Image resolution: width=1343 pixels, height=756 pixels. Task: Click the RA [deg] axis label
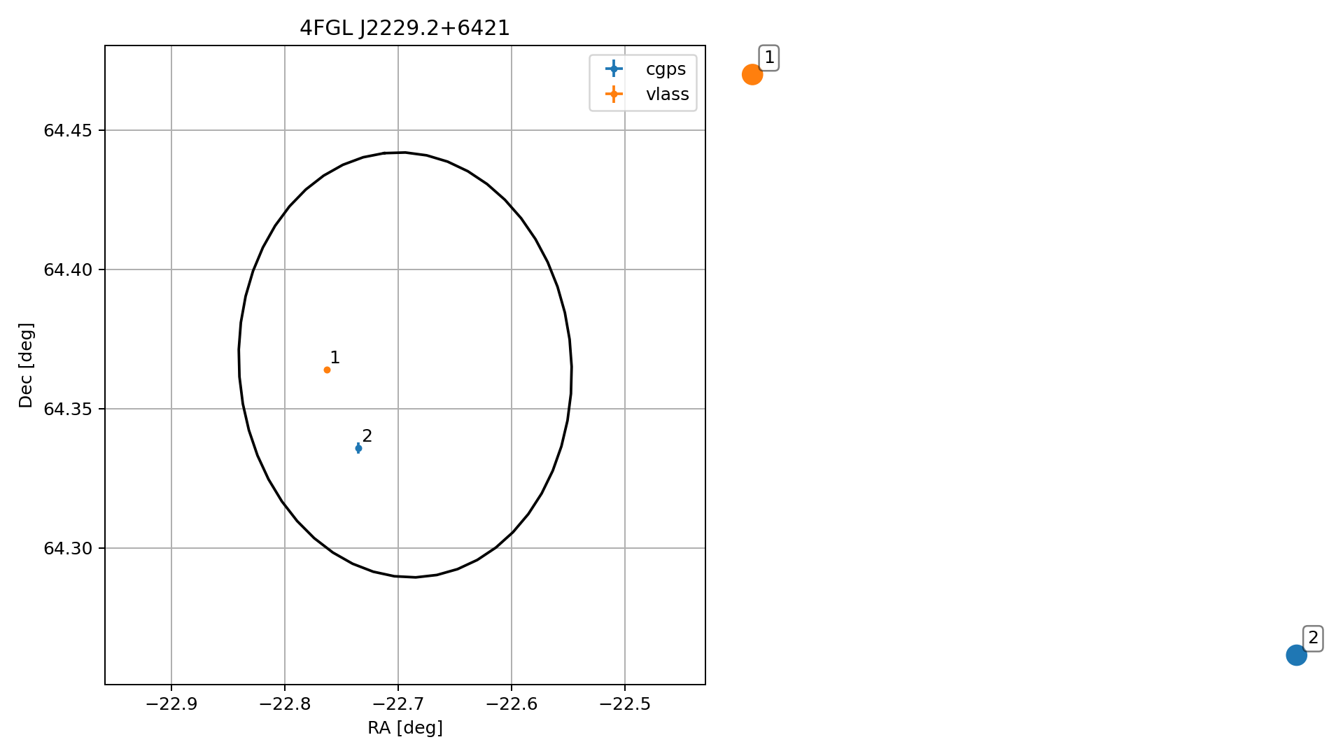405,728
